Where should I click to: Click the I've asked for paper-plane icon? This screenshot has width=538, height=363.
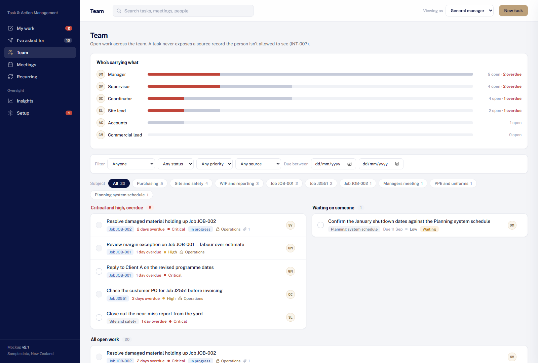10,40
